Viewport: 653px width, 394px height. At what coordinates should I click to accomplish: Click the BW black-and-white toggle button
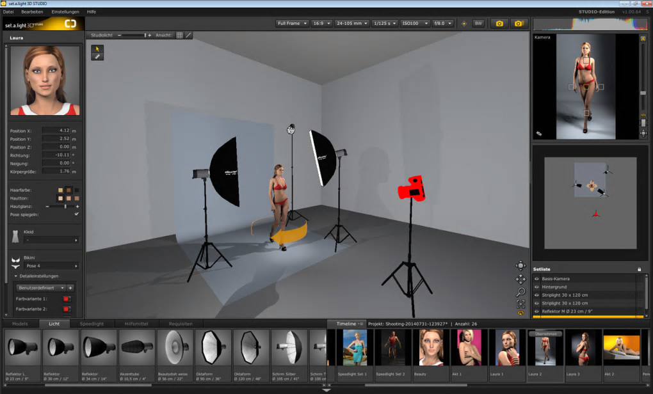pyautogui.click(x=478, y=23)
